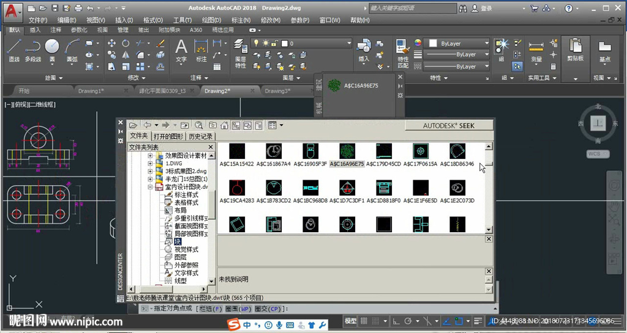Switch to the 注释 ribbon tab
The image size is (627, 333).
coord(56,30)
